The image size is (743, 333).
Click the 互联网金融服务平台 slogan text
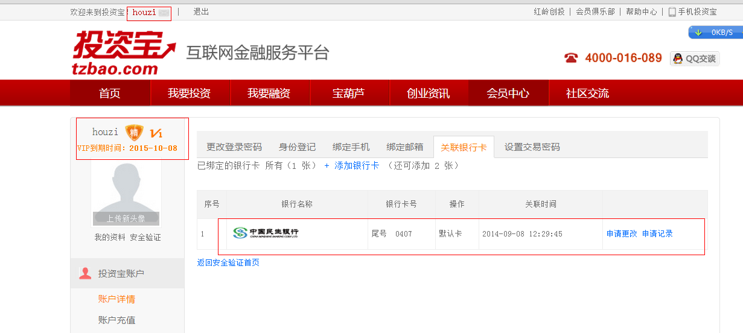tap(258, 52)
